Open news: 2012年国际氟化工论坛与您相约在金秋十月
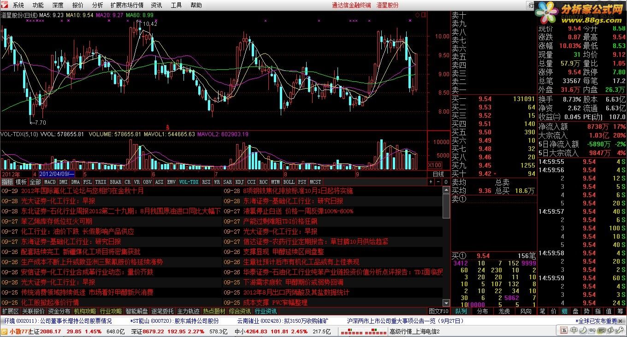 tap(83, 191)
